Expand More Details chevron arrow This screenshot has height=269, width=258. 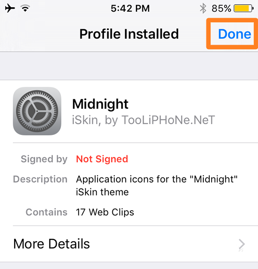pos(242,244)
